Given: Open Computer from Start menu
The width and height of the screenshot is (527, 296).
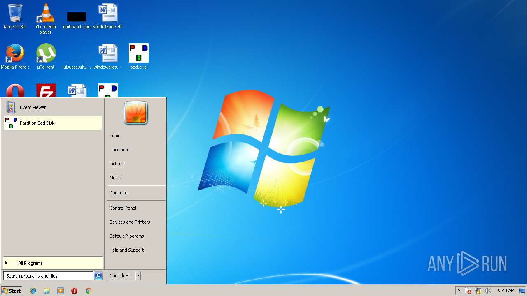Looking at the screenshot, I should 119,193.
